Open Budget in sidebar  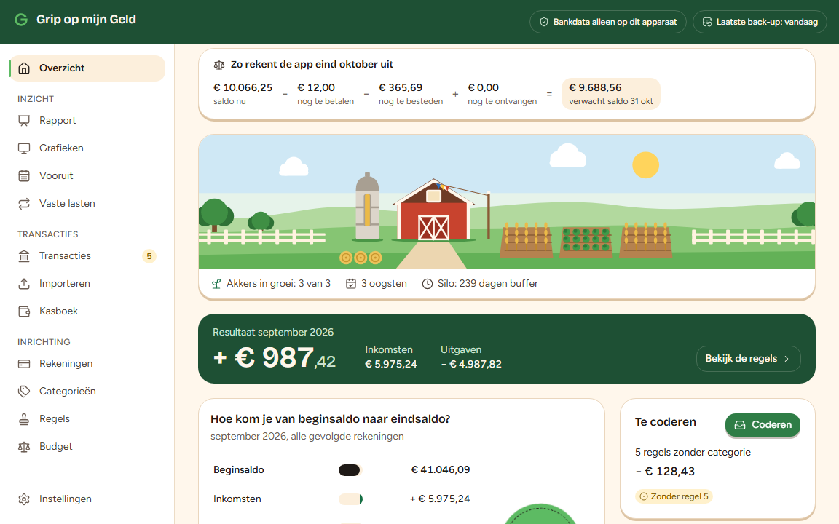(x=87, y=447)
